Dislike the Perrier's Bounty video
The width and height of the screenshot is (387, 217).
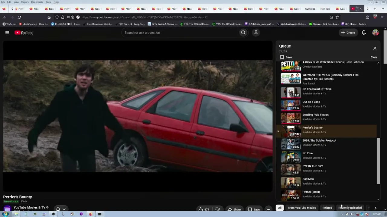[217, 209]
